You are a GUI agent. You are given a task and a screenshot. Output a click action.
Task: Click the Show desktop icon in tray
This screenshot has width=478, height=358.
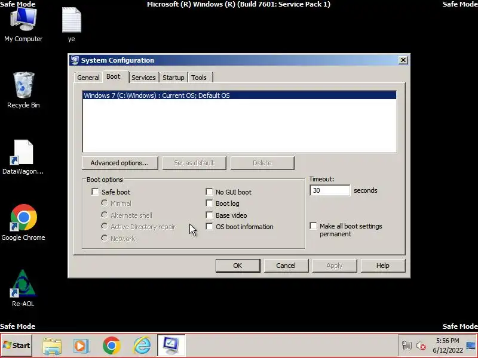pyautogui.click(x=471, y=345)
